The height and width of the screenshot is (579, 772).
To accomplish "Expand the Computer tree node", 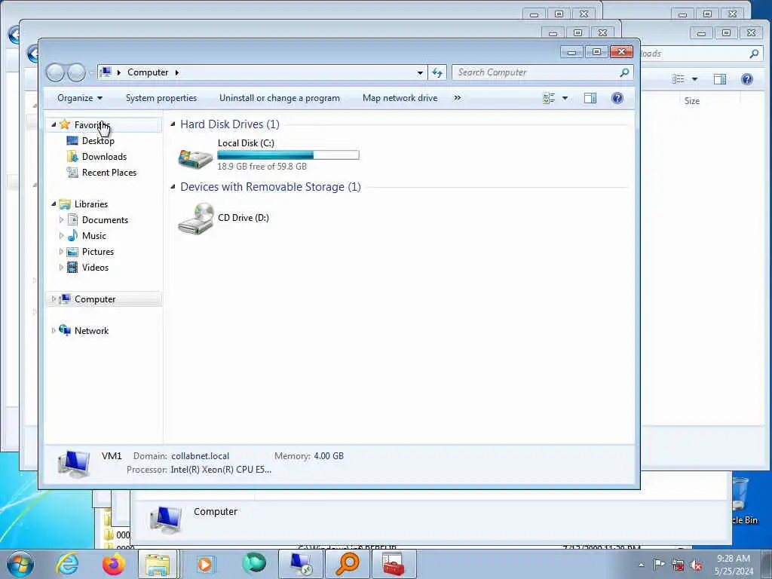I will pyautogui.click(x=54, y=299).
